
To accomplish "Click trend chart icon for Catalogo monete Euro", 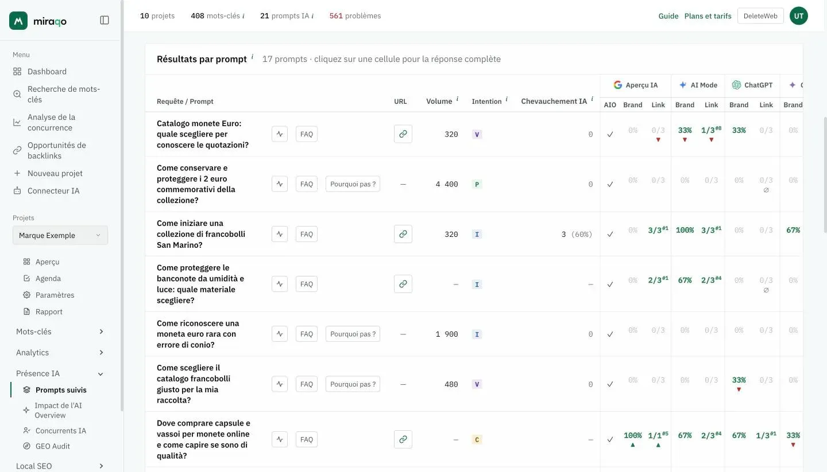I will (x=280, y=134).
